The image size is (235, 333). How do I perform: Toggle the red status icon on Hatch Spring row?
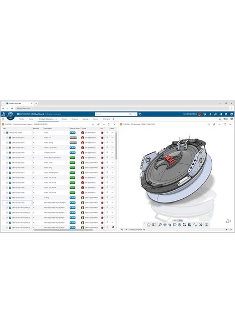[x=102, y=143]
